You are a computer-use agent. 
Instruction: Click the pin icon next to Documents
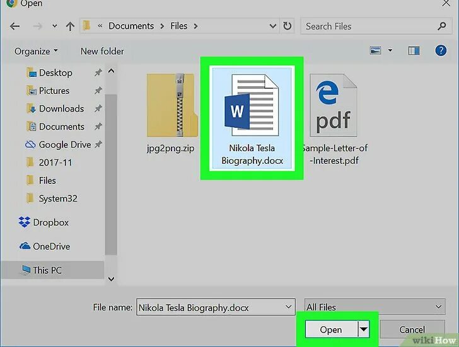point(98,127)
